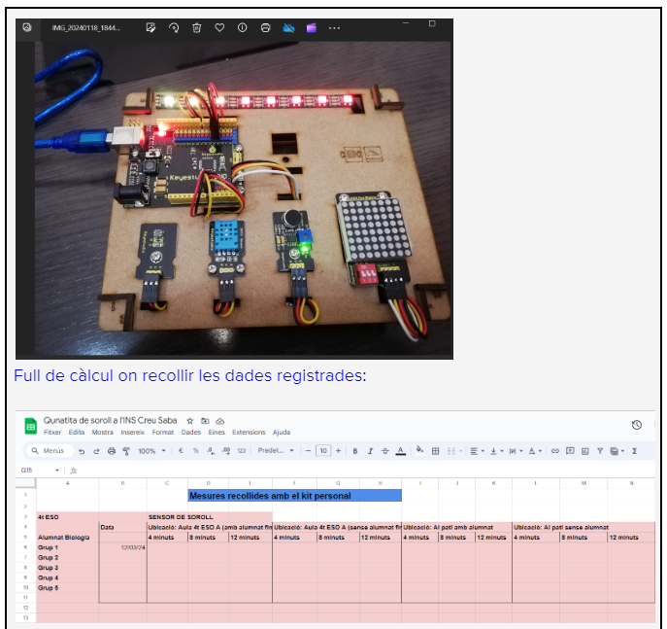Open the three-dot more options menu in Photos
Screen dimensions: 667x629
(x=334, y=27)
